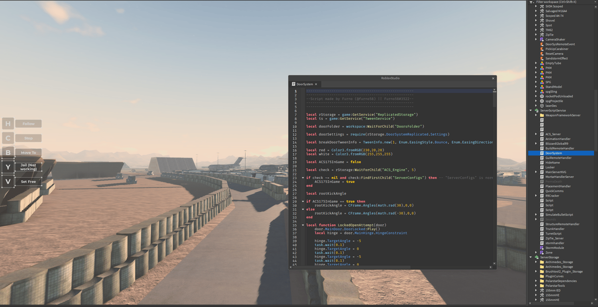Expand the WeaponFrameworkServer folder arrow
The width and height of the screenshot is (598, 307).
click(536, 115)
